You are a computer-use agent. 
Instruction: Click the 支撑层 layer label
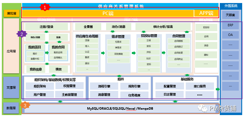coord(11,88)
